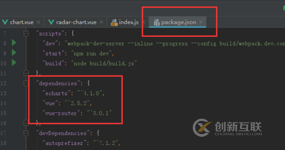Run the start script from gutter

click(14, 53)
